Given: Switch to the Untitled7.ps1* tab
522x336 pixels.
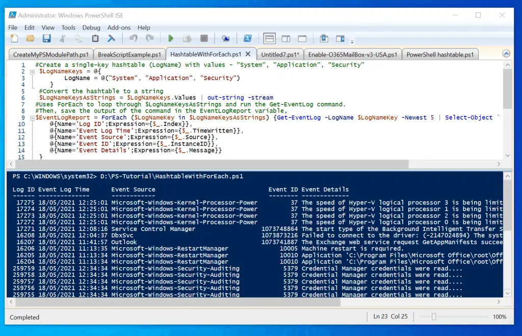Looking at the screenshot, I should tap(280, 55).
